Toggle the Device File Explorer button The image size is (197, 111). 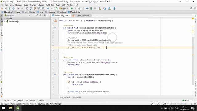pos(195,88)
